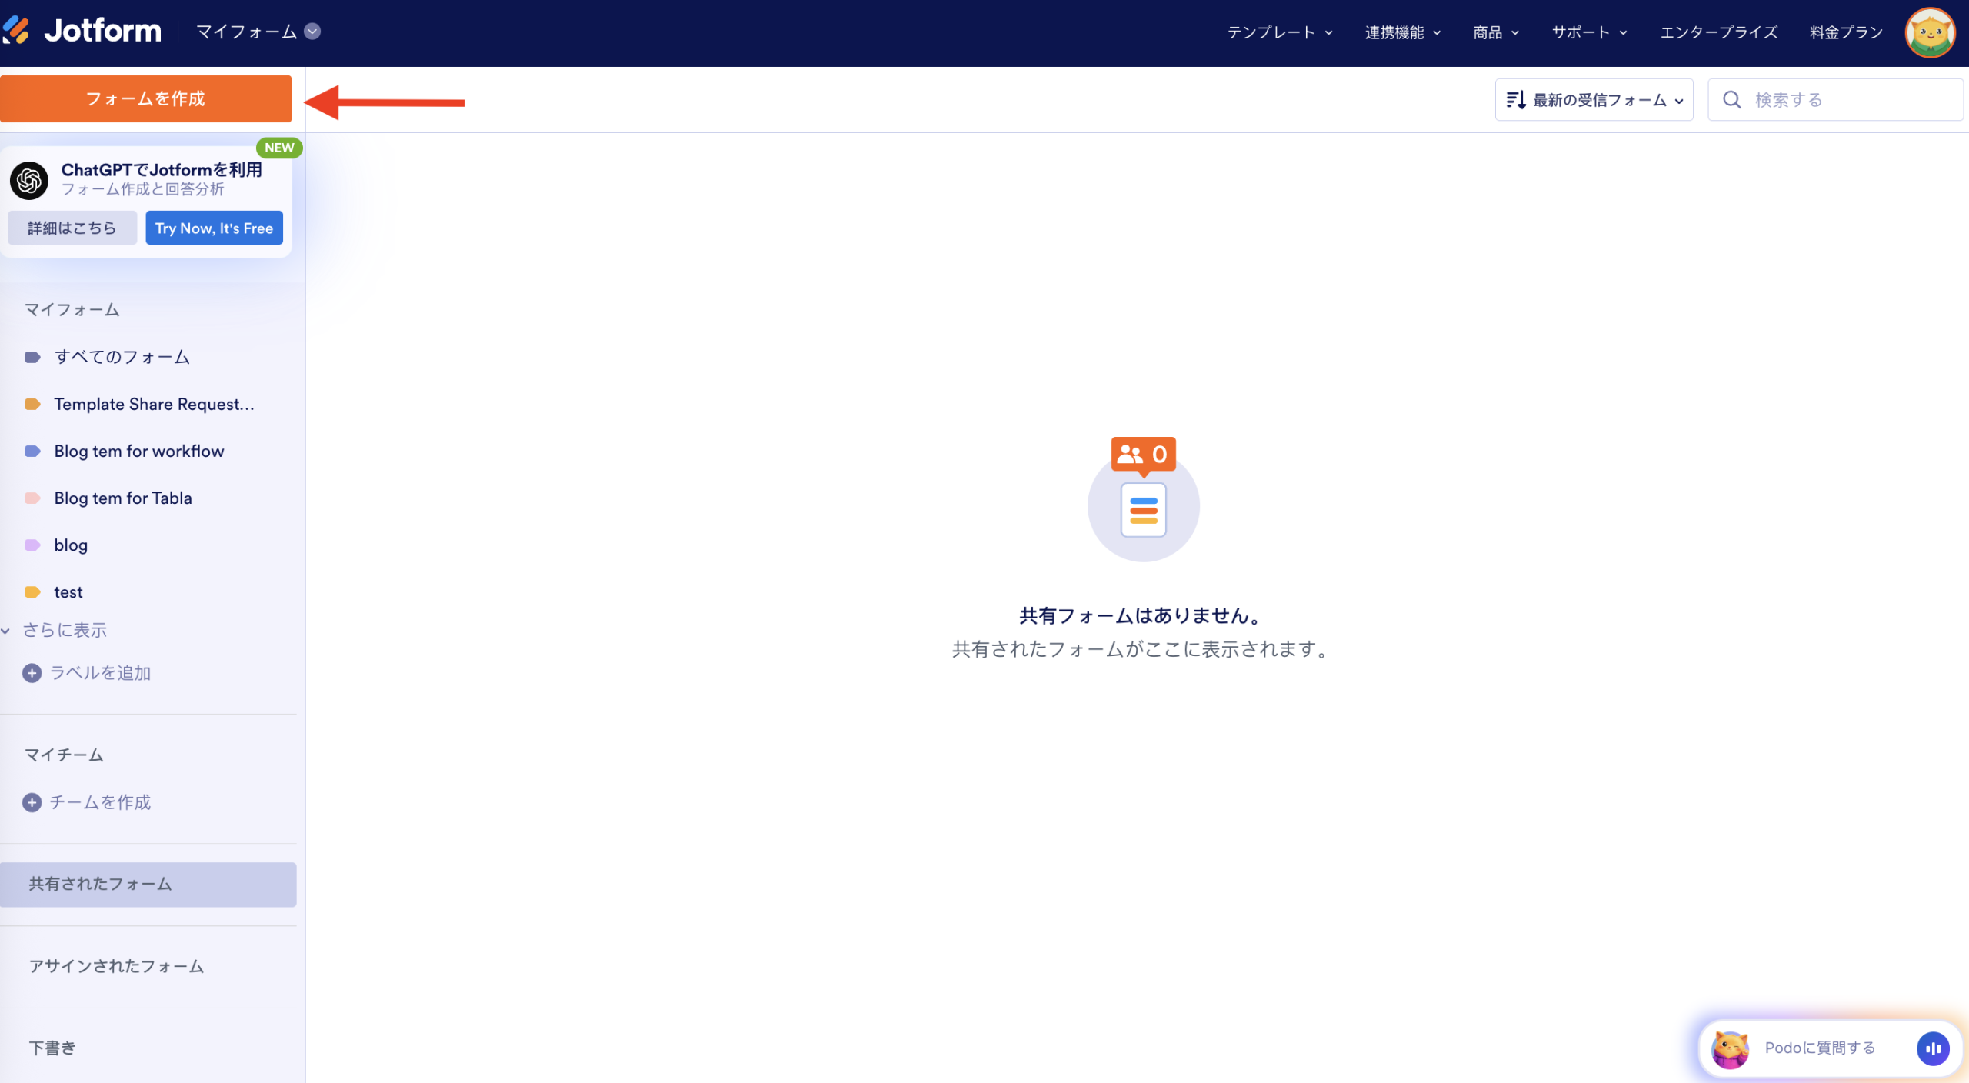
Task: Switch to 共有されたフォーム section
Action: 99,884
